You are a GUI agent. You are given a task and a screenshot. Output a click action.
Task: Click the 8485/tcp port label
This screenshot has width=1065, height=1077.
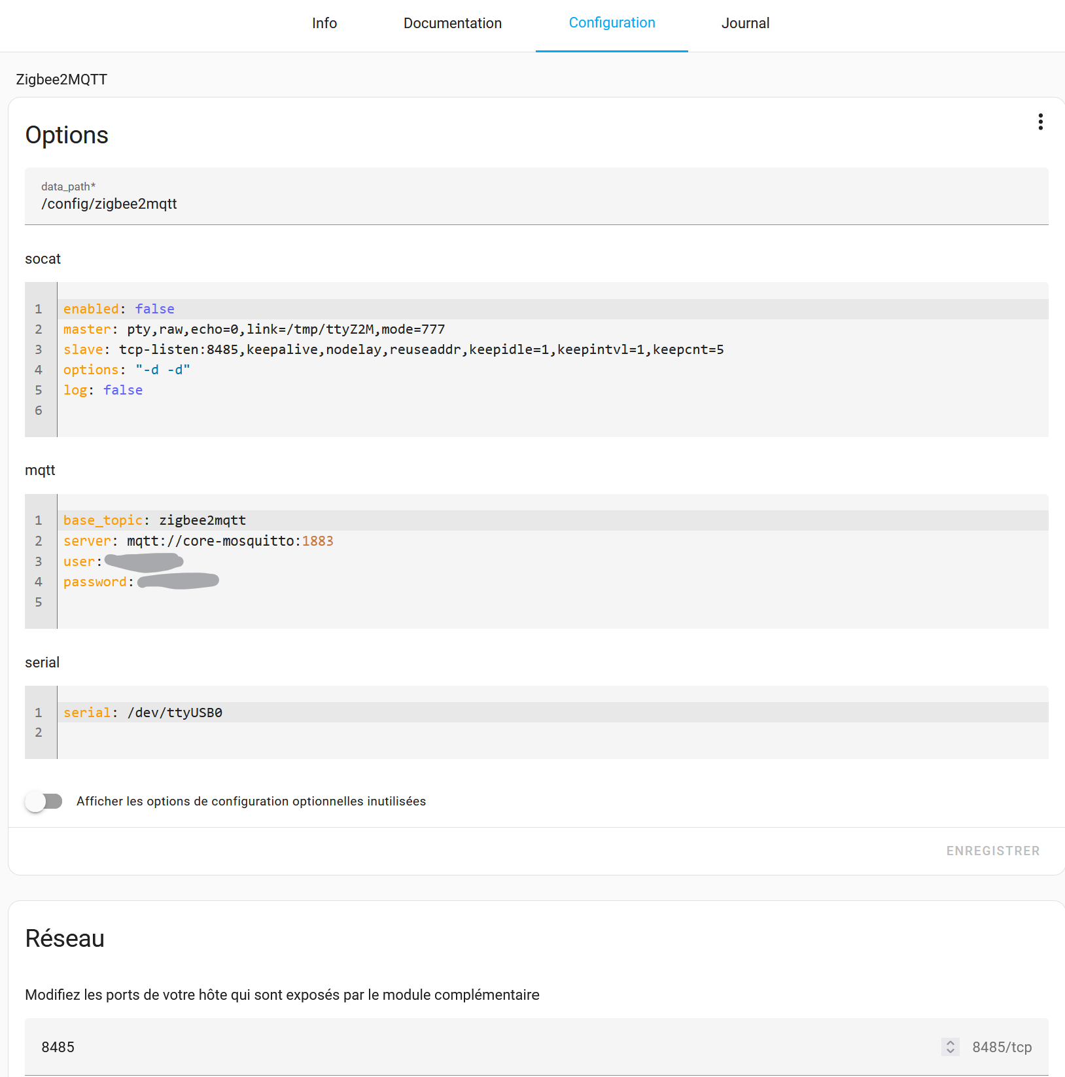click(x=1002, y=1047)
